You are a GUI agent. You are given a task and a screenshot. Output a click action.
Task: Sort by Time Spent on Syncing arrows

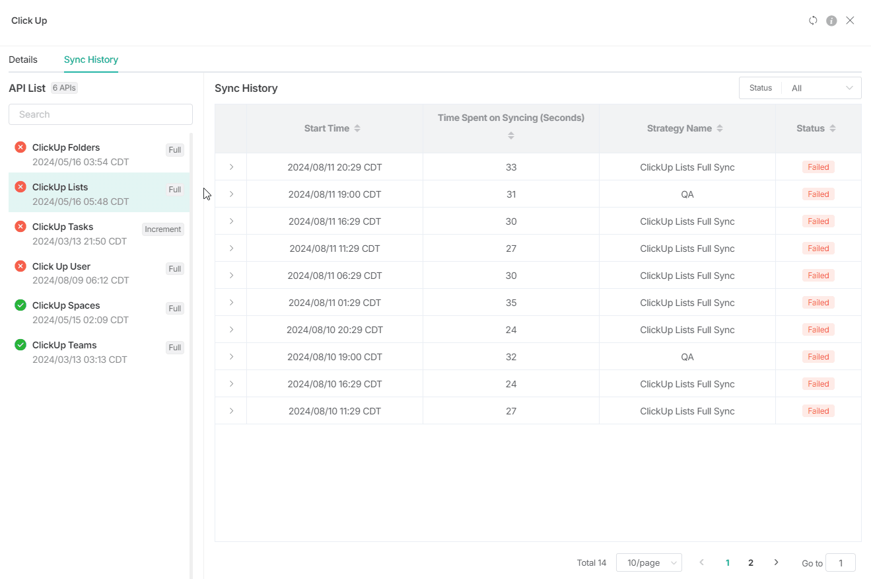coord(510,135)
